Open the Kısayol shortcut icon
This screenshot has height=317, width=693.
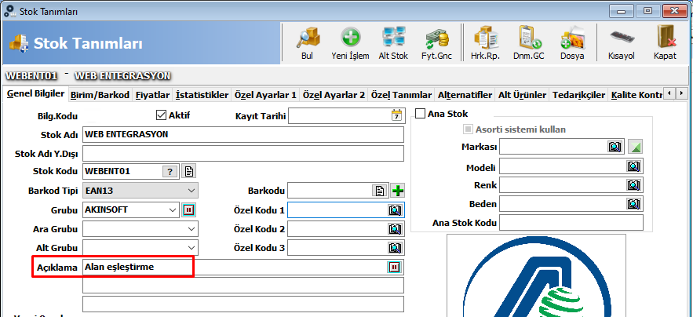click(622, 43)
